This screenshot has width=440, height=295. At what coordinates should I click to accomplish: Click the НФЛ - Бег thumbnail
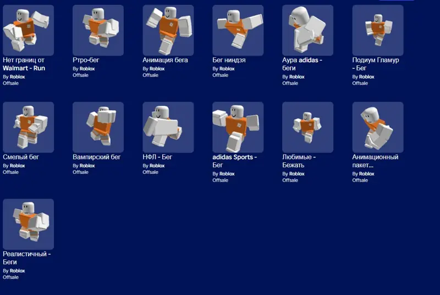[x=168, y=127]
